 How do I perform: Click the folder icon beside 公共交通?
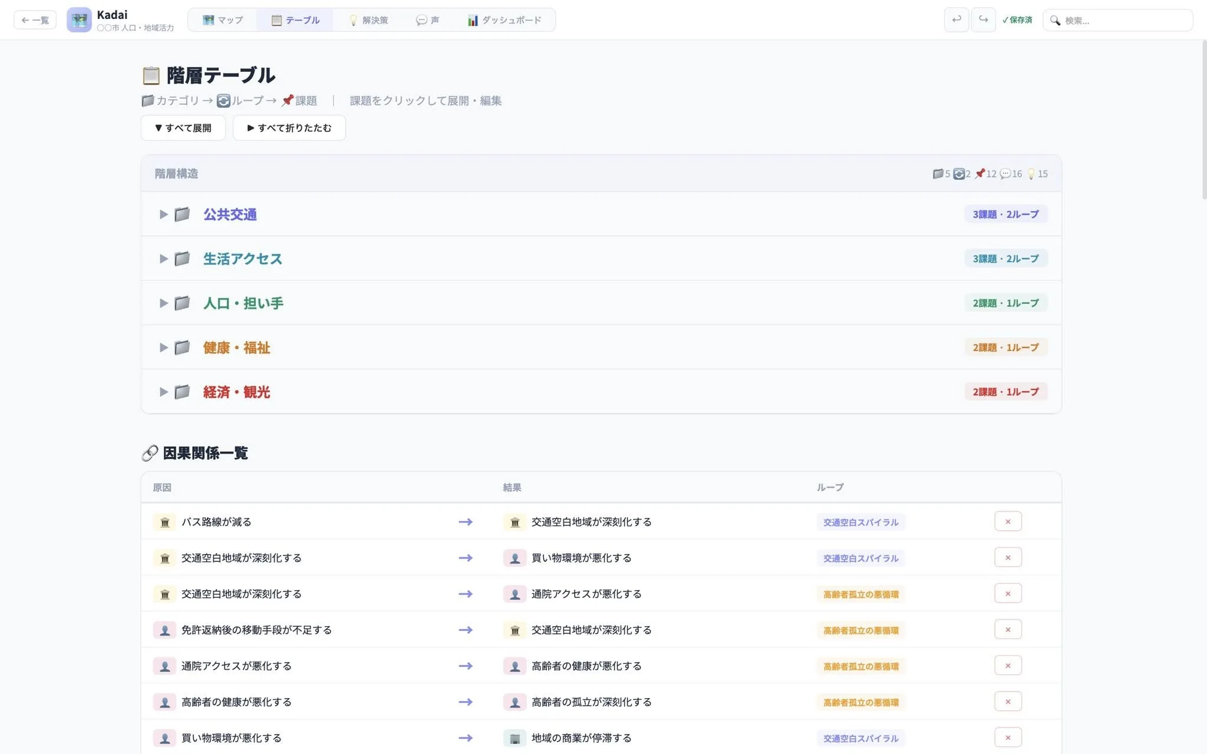coord(182,214)
